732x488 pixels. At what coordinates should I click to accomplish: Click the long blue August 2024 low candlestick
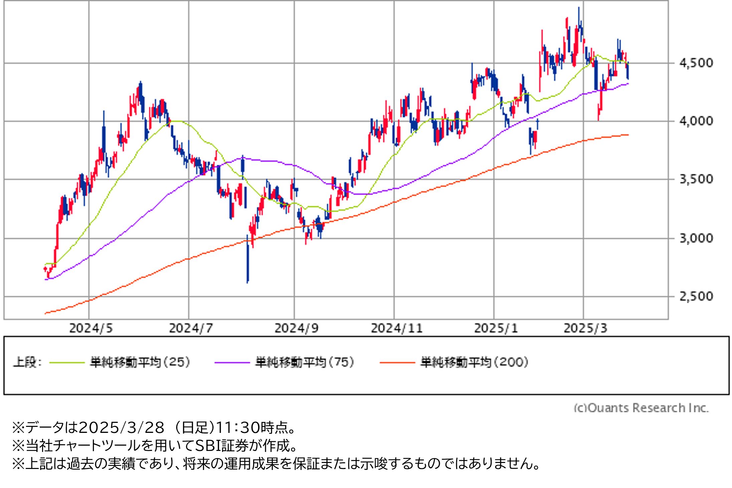(248, 264)
